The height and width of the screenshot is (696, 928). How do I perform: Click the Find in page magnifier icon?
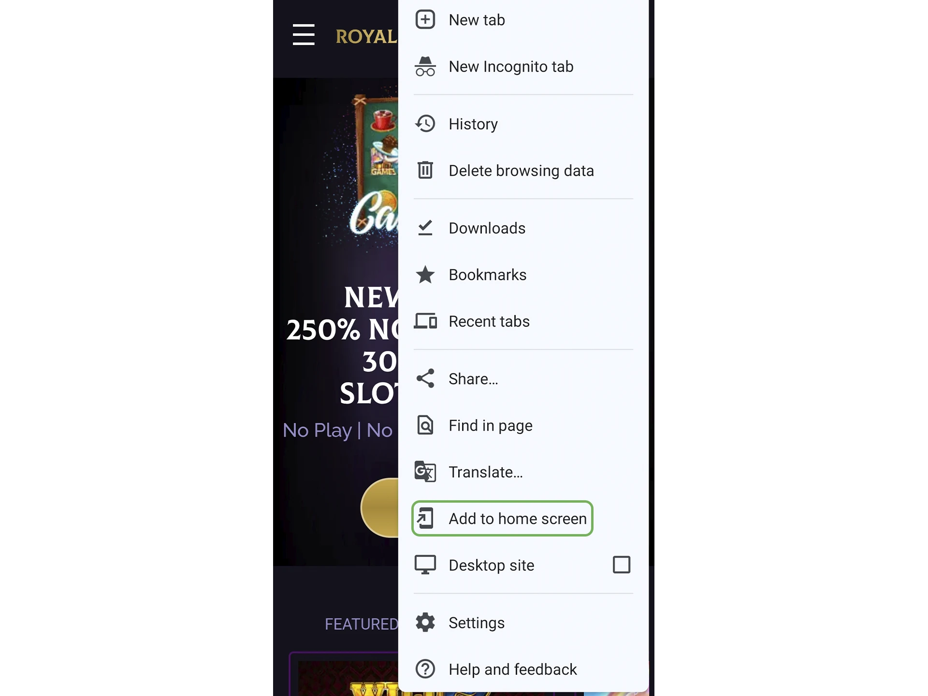(425, 425)
